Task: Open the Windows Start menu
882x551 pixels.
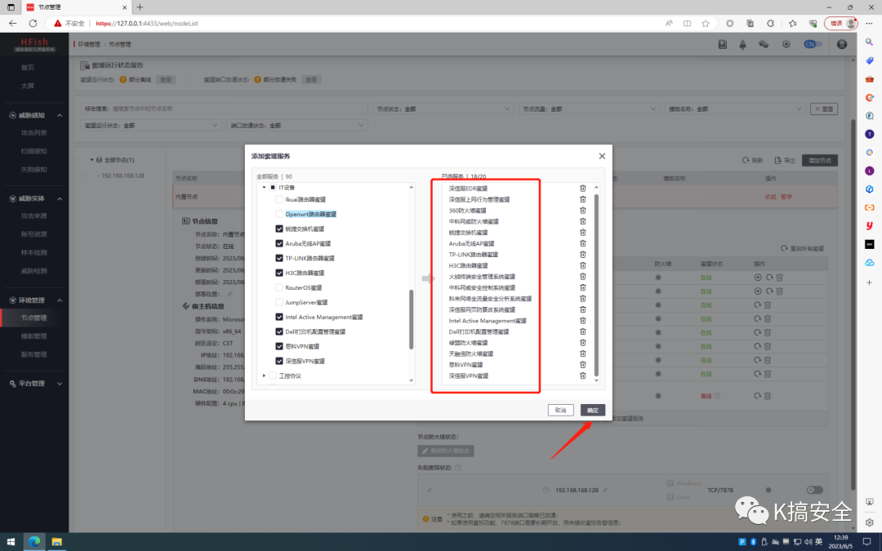Action: pos(11,541)
